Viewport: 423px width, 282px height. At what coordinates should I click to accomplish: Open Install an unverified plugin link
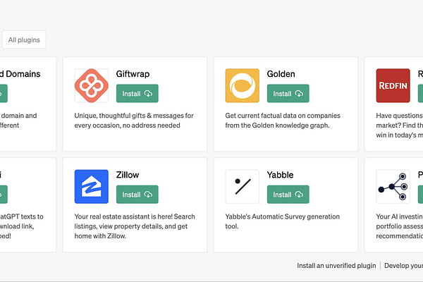coord(336,266)
